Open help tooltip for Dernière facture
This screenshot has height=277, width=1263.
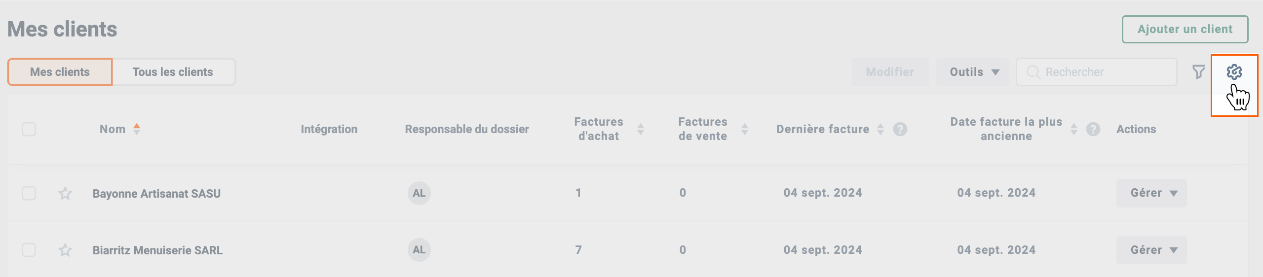pos(900,129)
